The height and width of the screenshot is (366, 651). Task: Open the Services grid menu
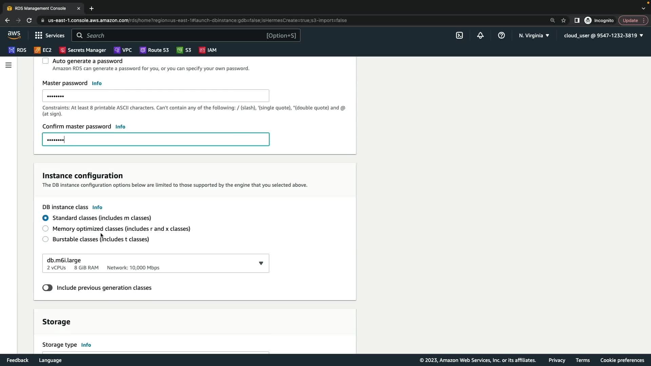[x=50, y=35]
